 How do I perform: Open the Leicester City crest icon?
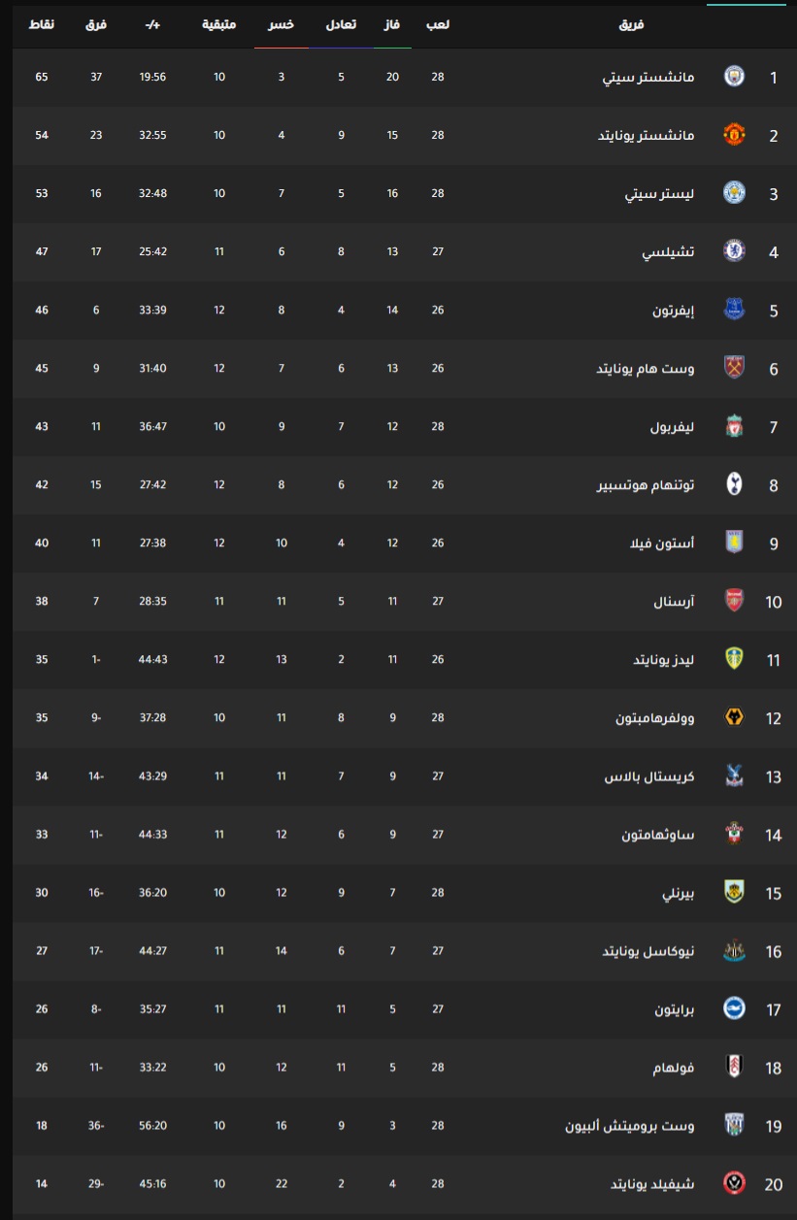pyautogui.click(x=734, y=193)
